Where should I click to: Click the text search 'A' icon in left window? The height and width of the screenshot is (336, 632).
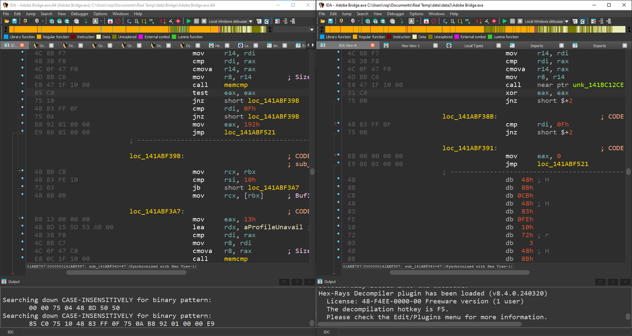(95, 21)
